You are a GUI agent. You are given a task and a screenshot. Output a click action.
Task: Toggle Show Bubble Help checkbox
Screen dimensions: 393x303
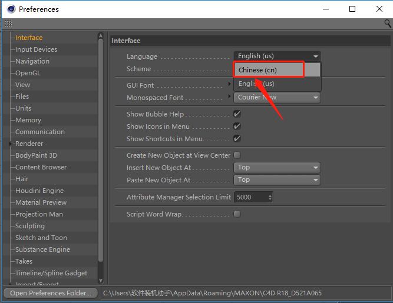pos(237,114)
